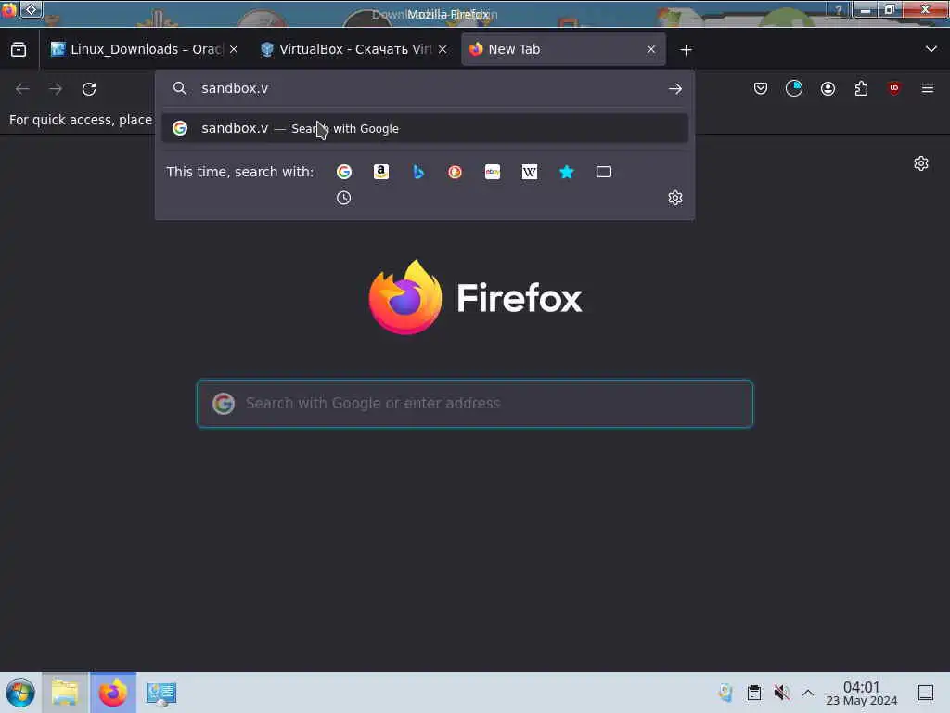
Task: Toggle the keep-on-desktops pin icon in the title bar
Action: [32, 9]
